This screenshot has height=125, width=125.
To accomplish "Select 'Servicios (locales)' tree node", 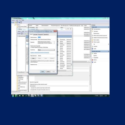I will [22, 36].
